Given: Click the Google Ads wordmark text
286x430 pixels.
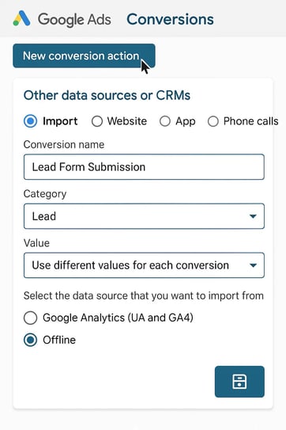Looking at the screenshot, I should pos(74,20).
